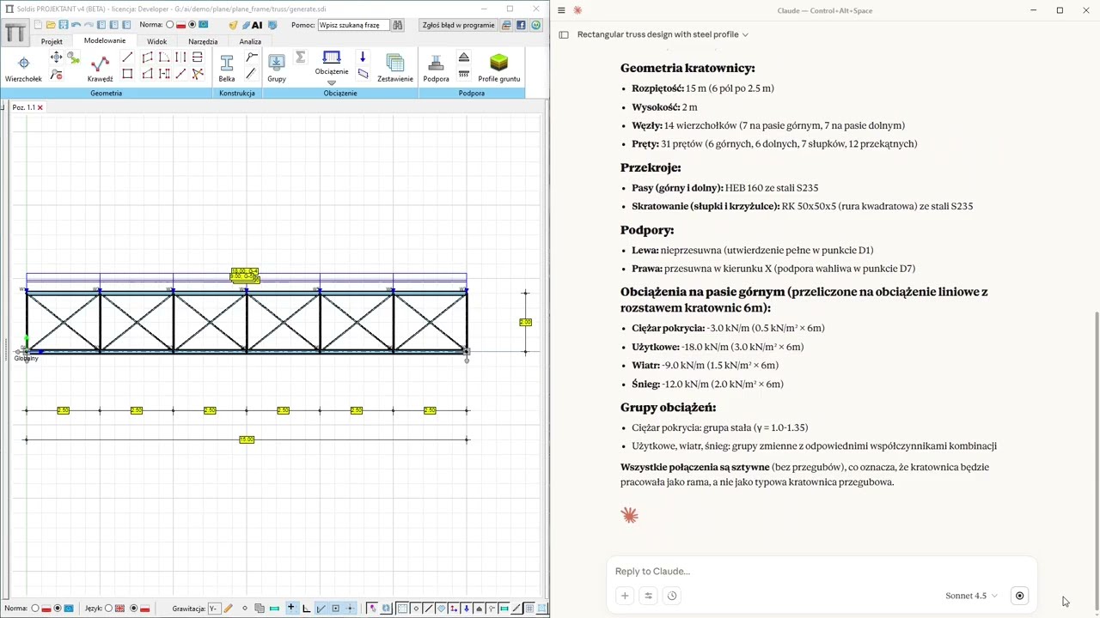This screenshot has height=618, width=1100.
Task: Click the save file icon in quick toolbar
Action: [63, 25]
